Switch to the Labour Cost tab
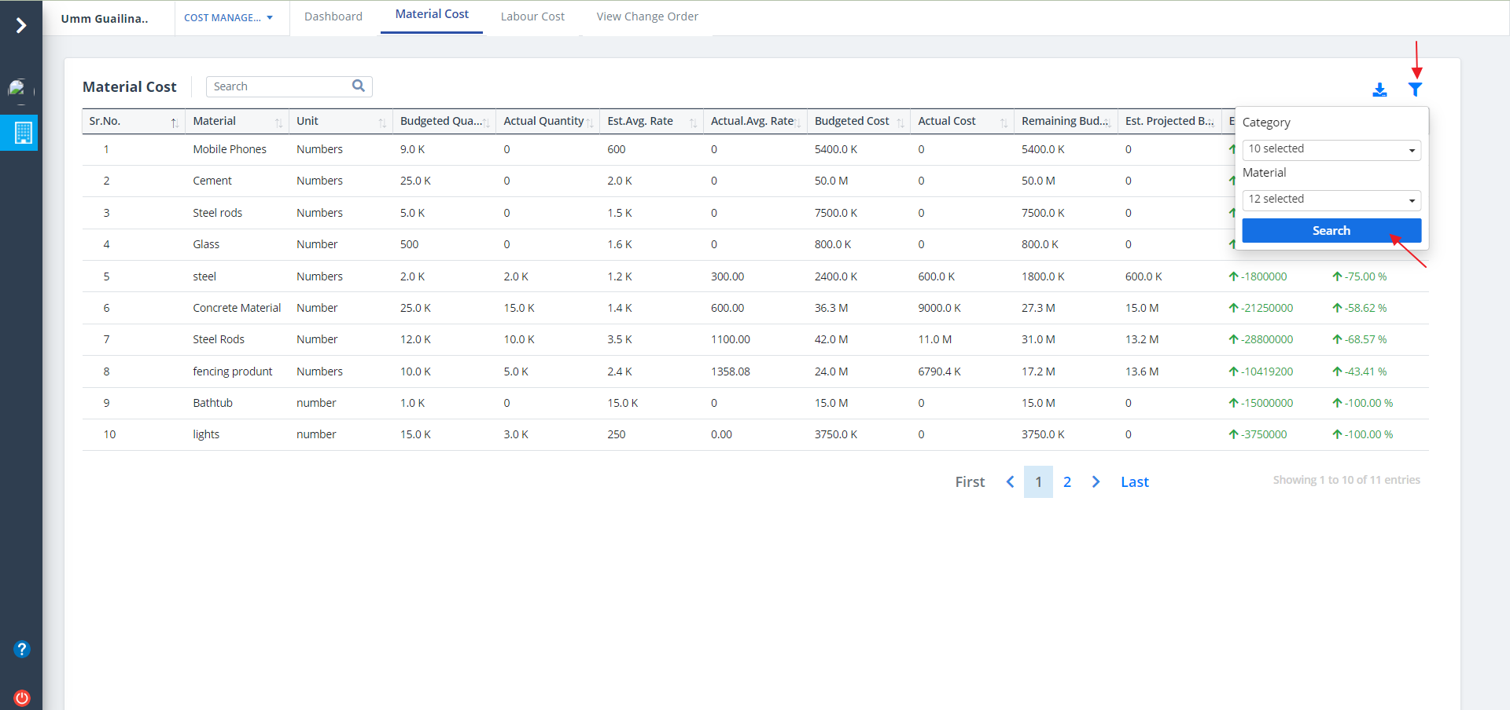This screenshot has width=1510, height=710. 532,16
